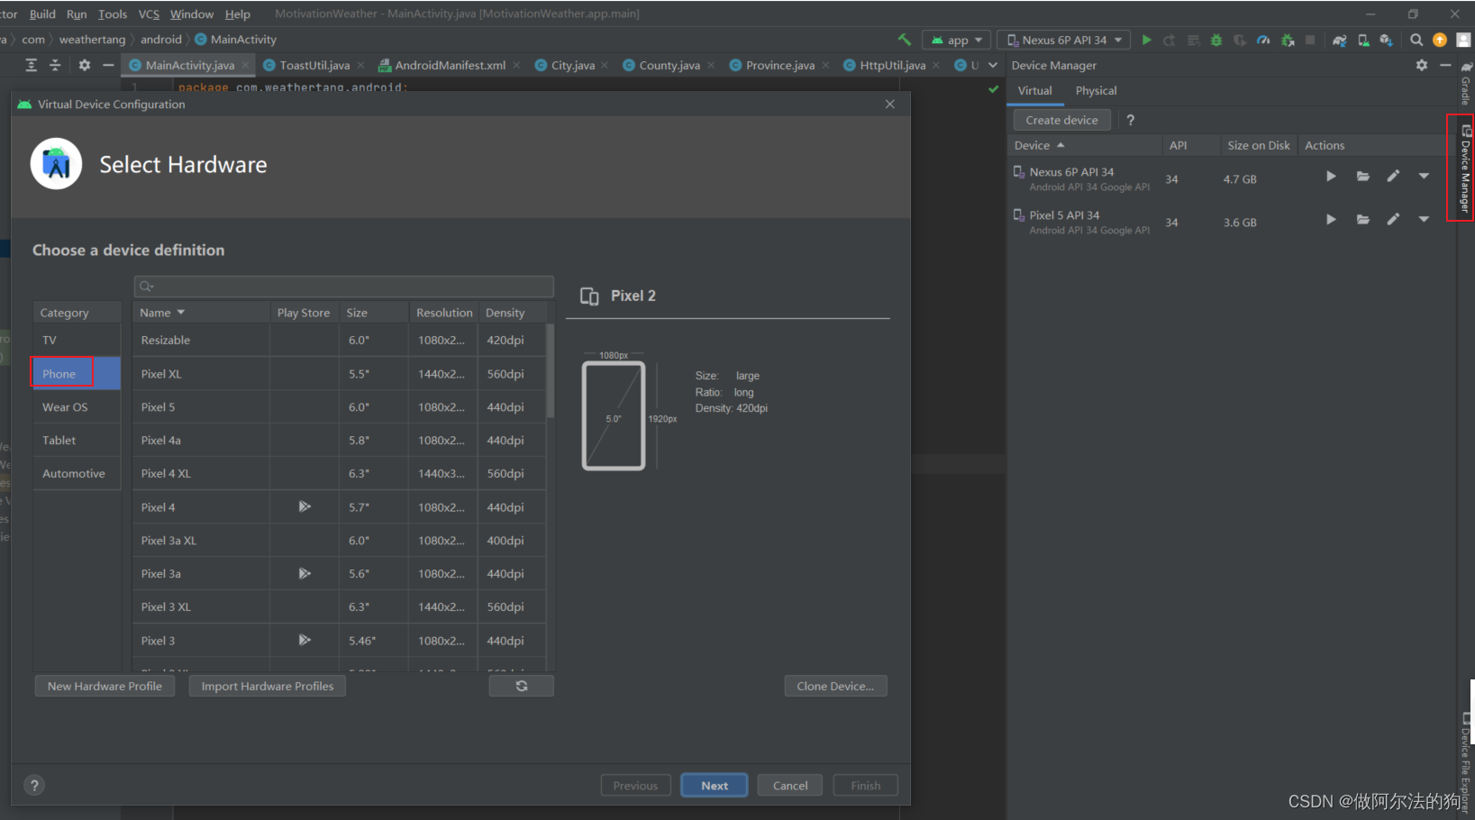Select the Automotive category
The width and height of the screenshot is (1475, 820).
77,473
